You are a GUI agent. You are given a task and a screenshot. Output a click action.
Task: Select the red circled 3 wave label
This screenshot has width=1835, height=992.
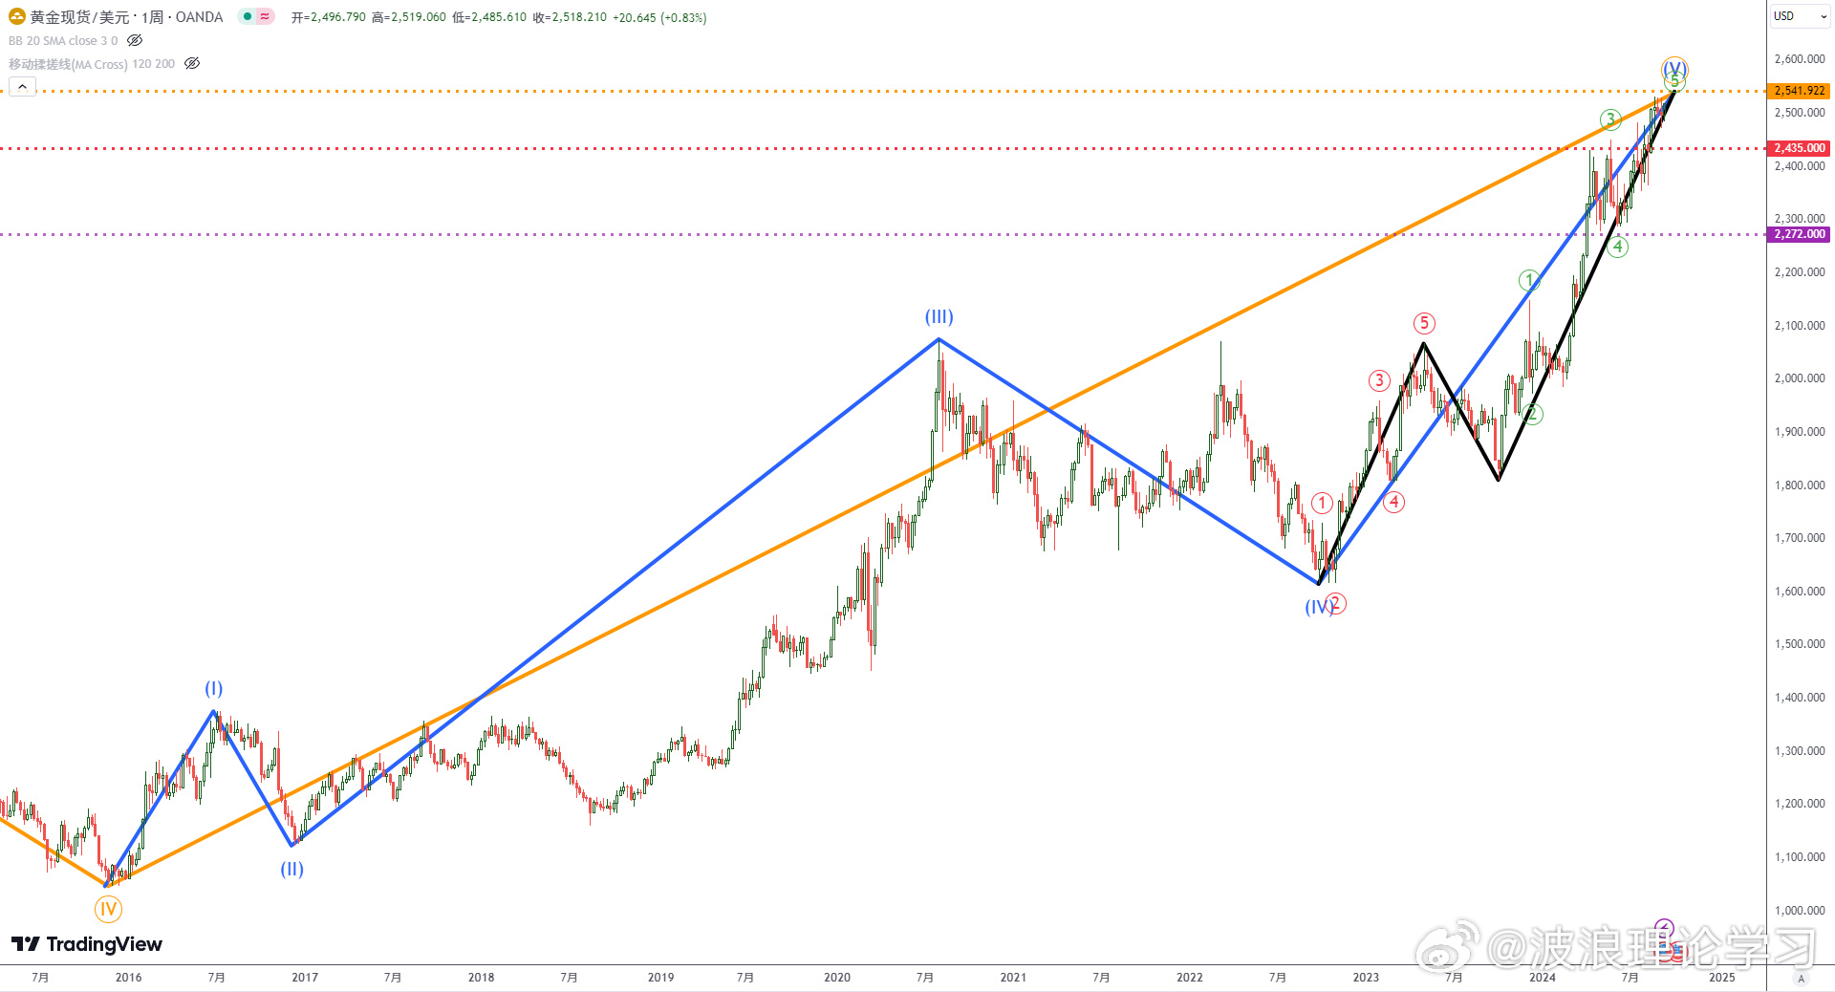click(1379, 380)
